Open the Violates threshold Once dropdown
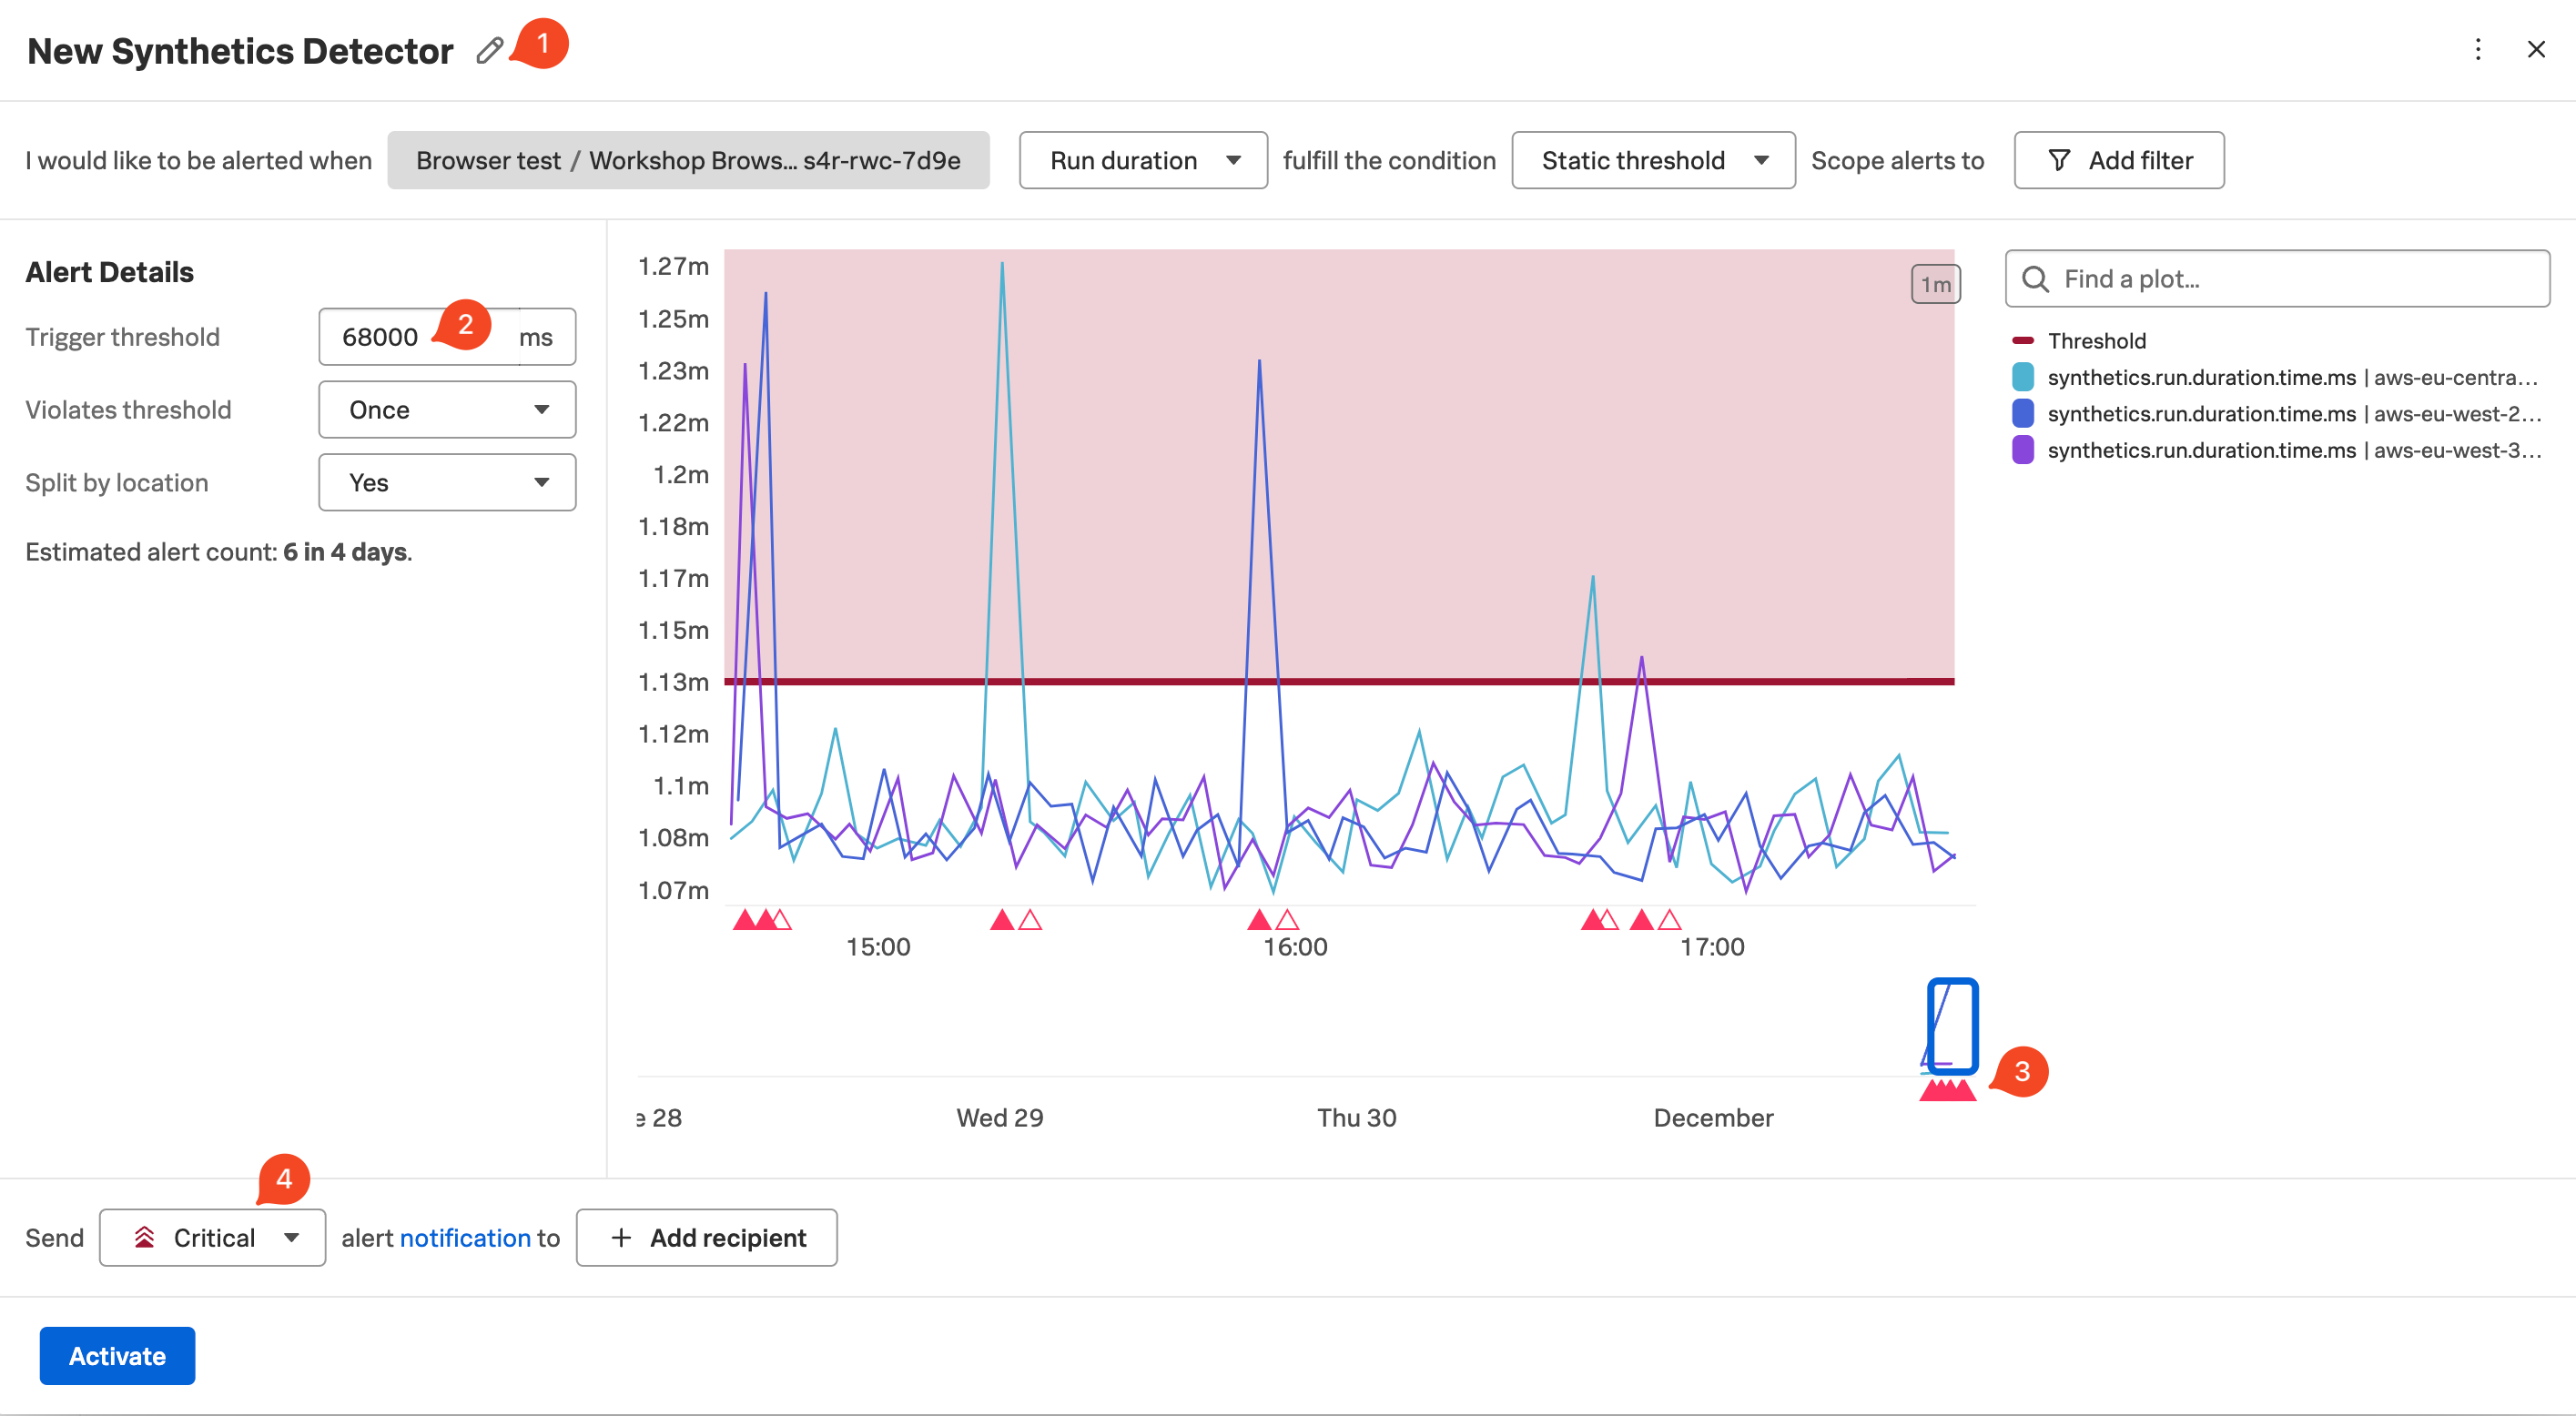Image resolution: width=2576 pixels, height=1416 pixels. coord(447,410)
